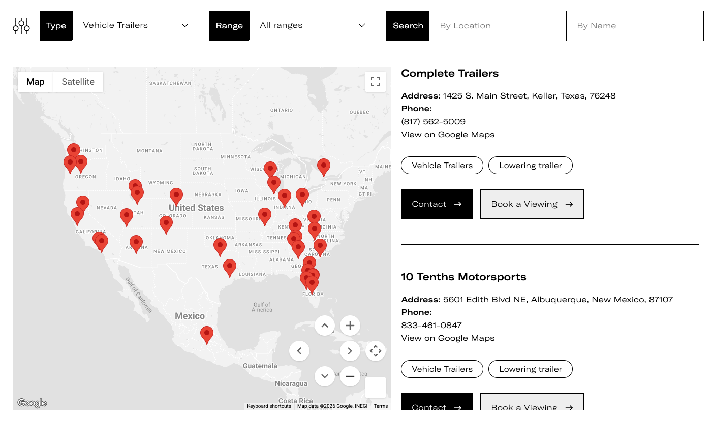Click Contact for Complete Trailers
Screen dimensions: 712x423
point(437,204)
